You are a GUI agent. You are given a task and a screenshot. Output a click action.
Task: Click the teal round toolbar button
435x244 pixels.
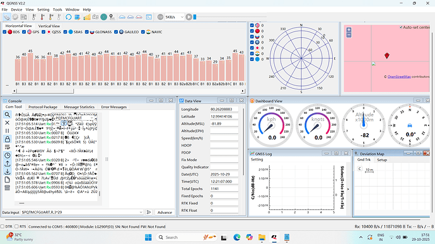[x=104, y=17]
